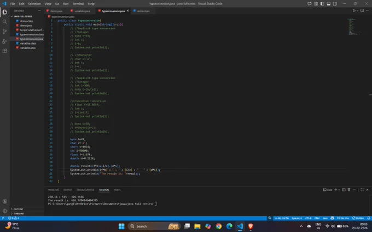Open the File menu
The image size is (372, 232).
[13, 4]
